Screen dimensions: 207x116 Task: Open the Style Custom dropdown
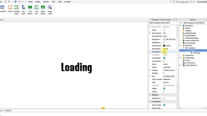click(x=169, y=82)
